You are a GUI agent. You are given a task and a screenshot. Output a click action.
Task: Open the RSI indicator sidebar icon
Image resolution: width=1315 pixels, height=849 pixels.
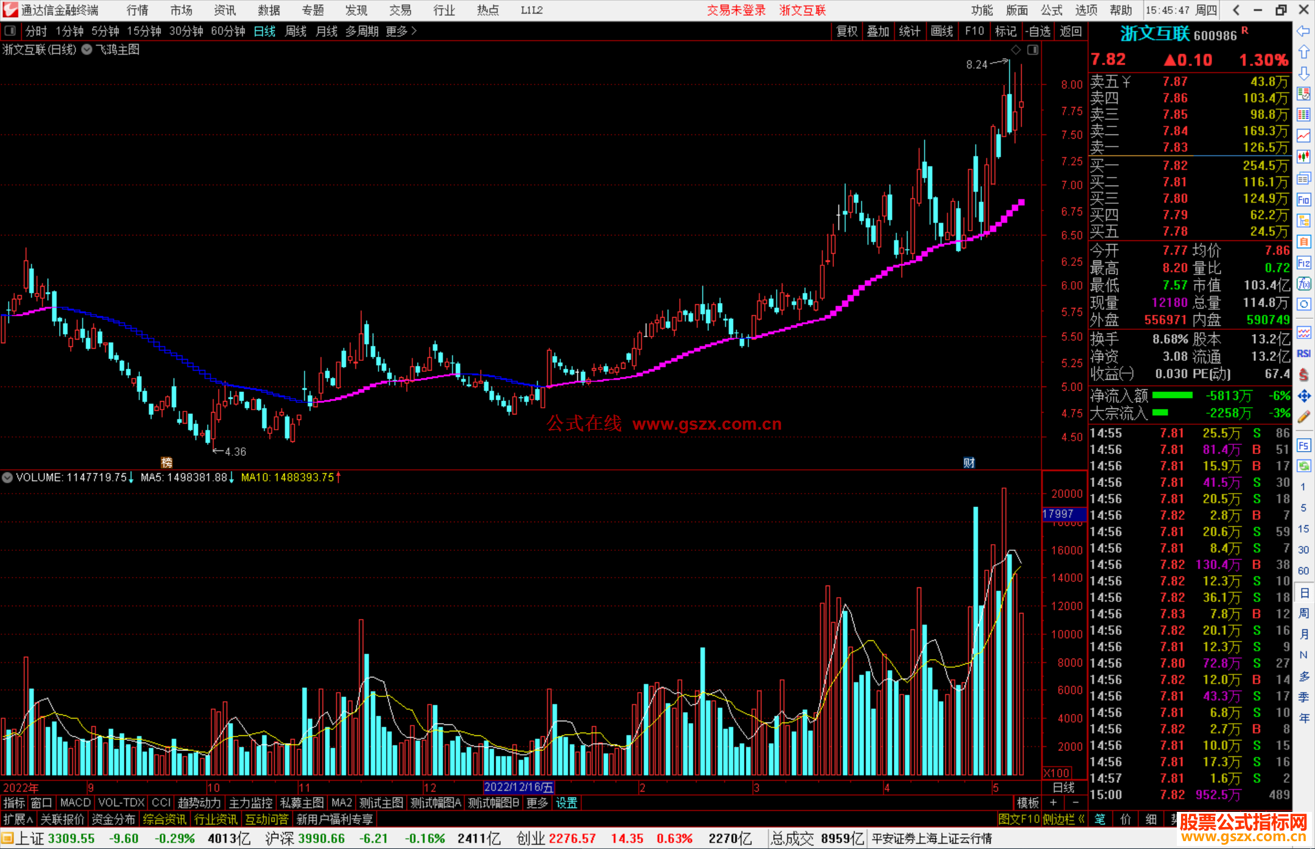pos(1303,354)
